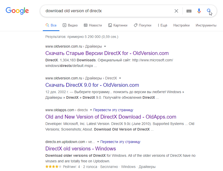Open DirectX old versions - Windows result
The width and height of the screenshot is (223, 171).
pos(81,149)
